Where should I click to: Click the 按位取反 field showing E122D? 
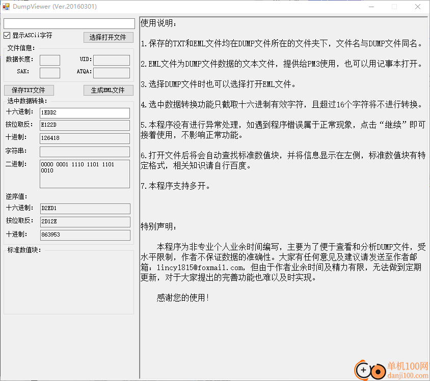[85, 125]
